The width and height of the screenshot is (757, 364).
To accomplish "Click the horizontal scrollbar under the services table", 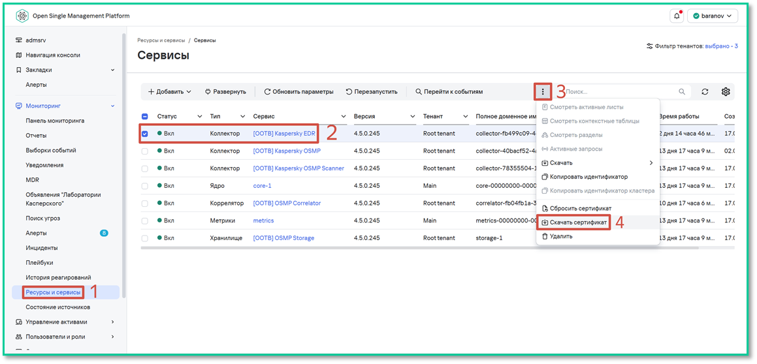I will 419,248.
